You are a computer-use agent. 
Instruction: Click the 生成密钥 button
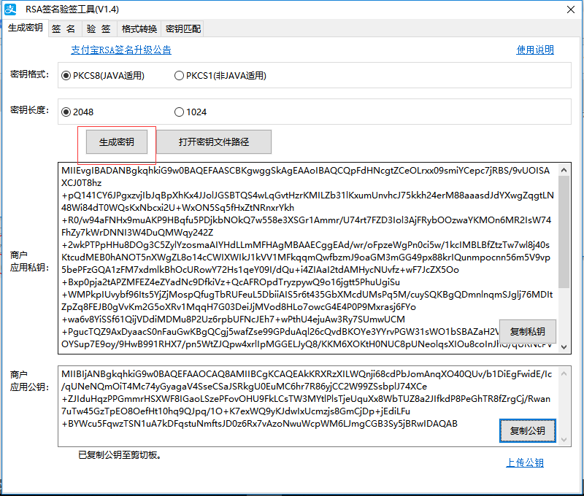[x=117, y=142]
